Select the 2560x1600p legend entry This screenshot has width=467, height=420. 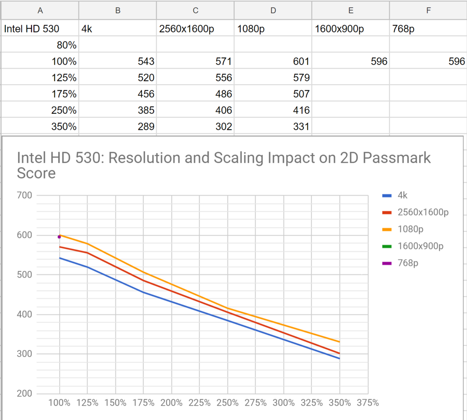point(415,212)
